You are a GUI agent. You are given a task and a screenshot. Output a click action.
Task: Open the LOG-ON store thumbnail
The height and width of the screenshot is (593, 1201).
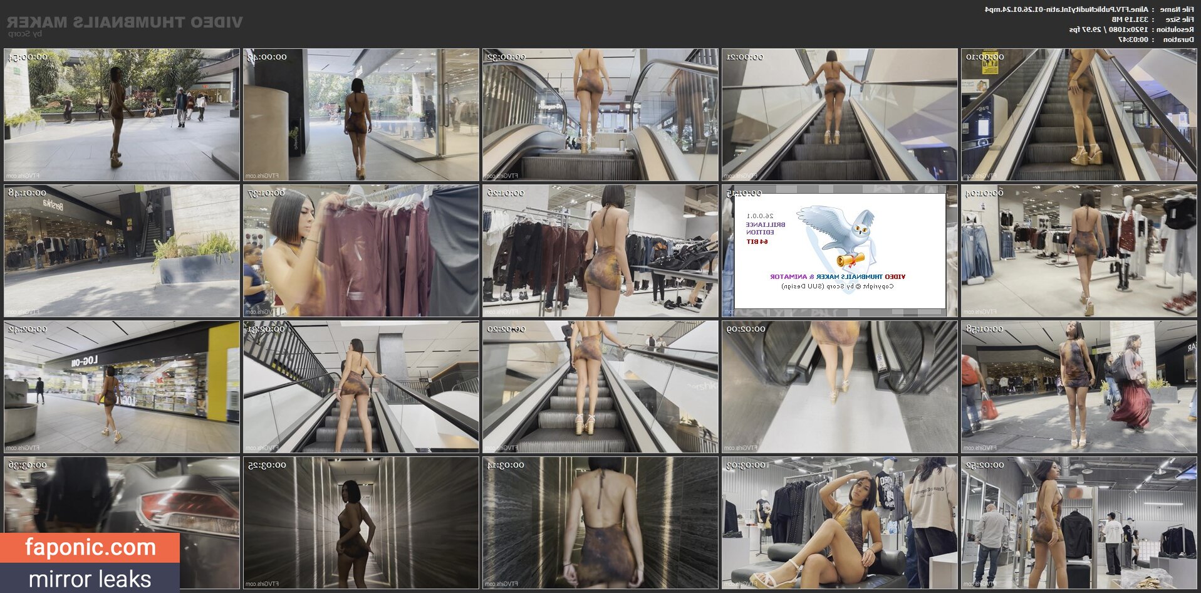(x=122, y=387)
